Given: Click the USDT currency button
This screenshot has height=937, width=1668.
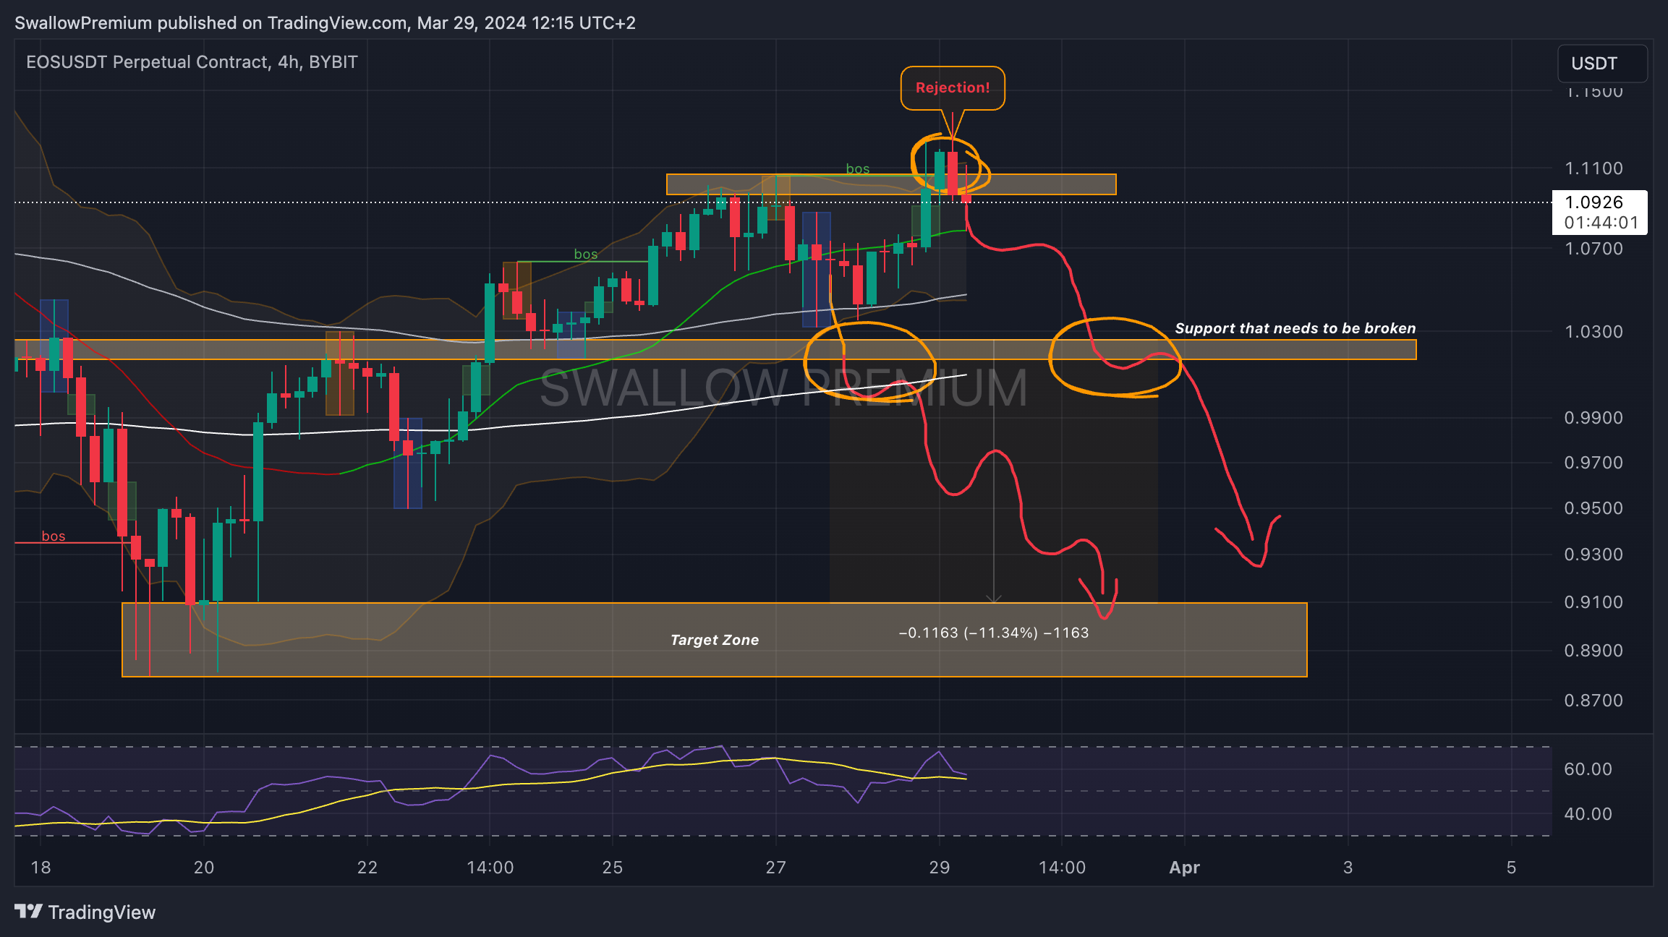Looking at the screenshot, I should (1602, 64).
